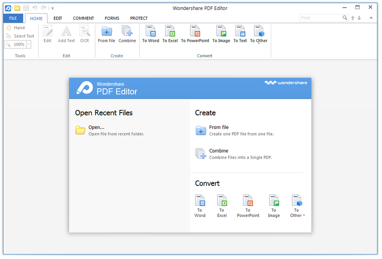Click To Image in the start panel Convert section

pos(274,206)
